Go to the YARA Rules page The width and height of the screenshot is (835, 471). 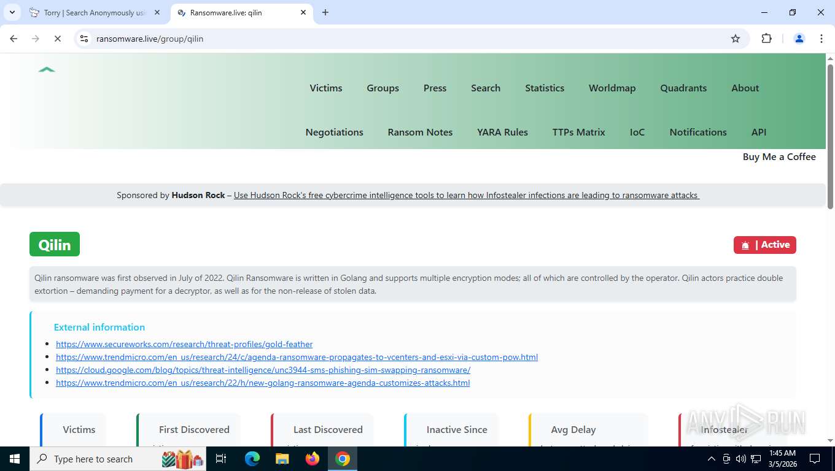[502, 132]
